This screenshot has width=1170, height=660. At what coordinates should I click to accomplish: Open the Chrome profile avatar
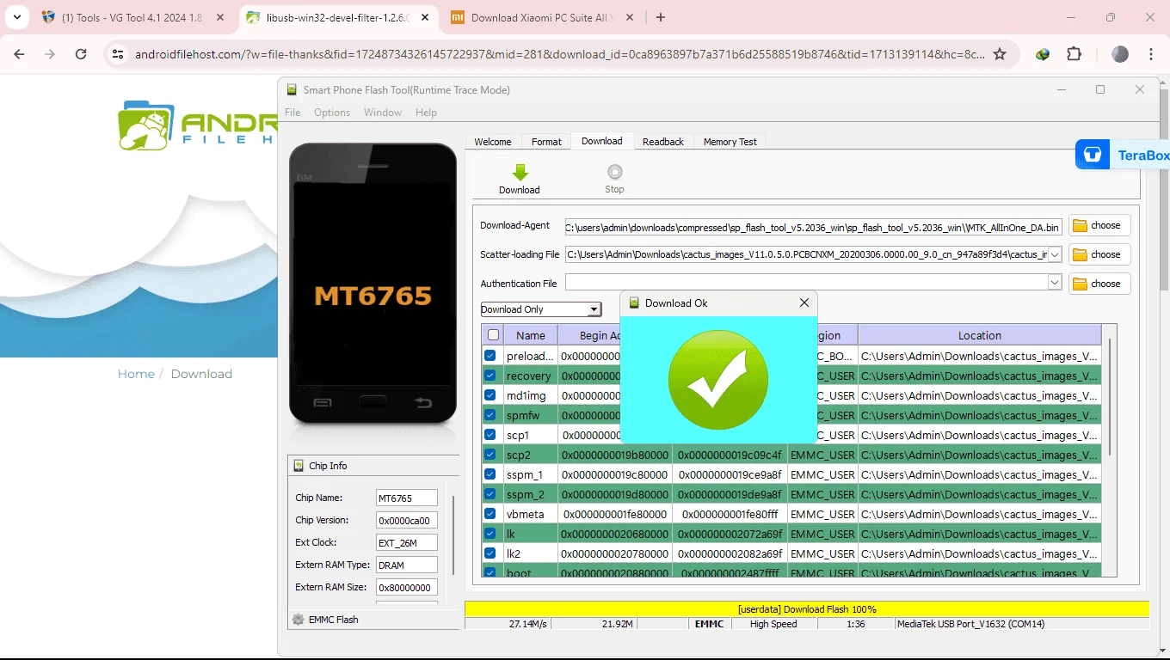point(1119,54)
